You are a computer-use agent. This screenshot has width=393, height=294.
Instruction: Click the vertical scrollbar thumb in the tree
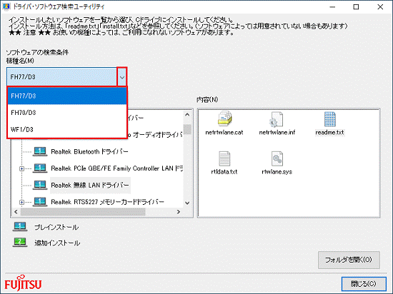pyautogui.click(x=187, y=129)
